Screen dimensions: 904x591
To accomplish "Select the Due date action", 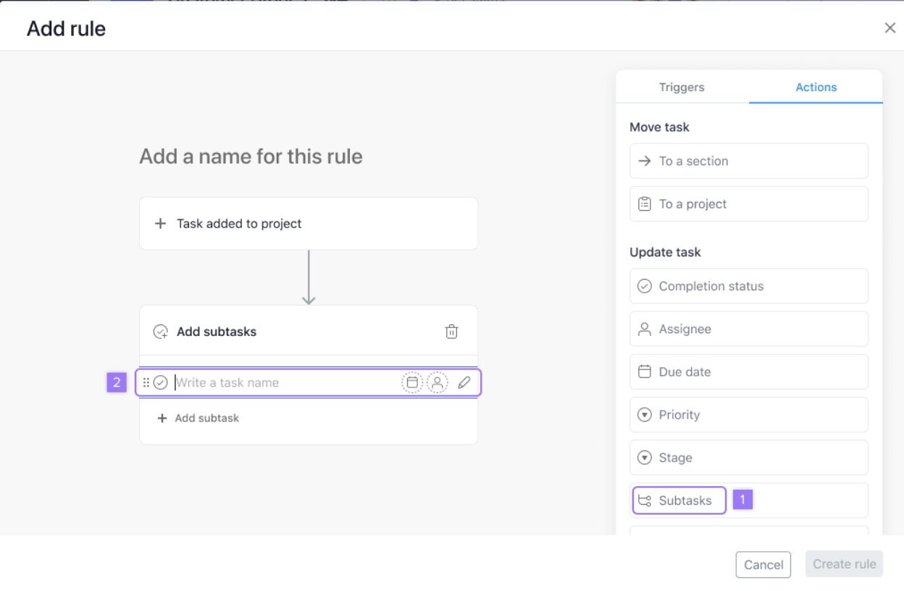I will (x=748, y=372).
